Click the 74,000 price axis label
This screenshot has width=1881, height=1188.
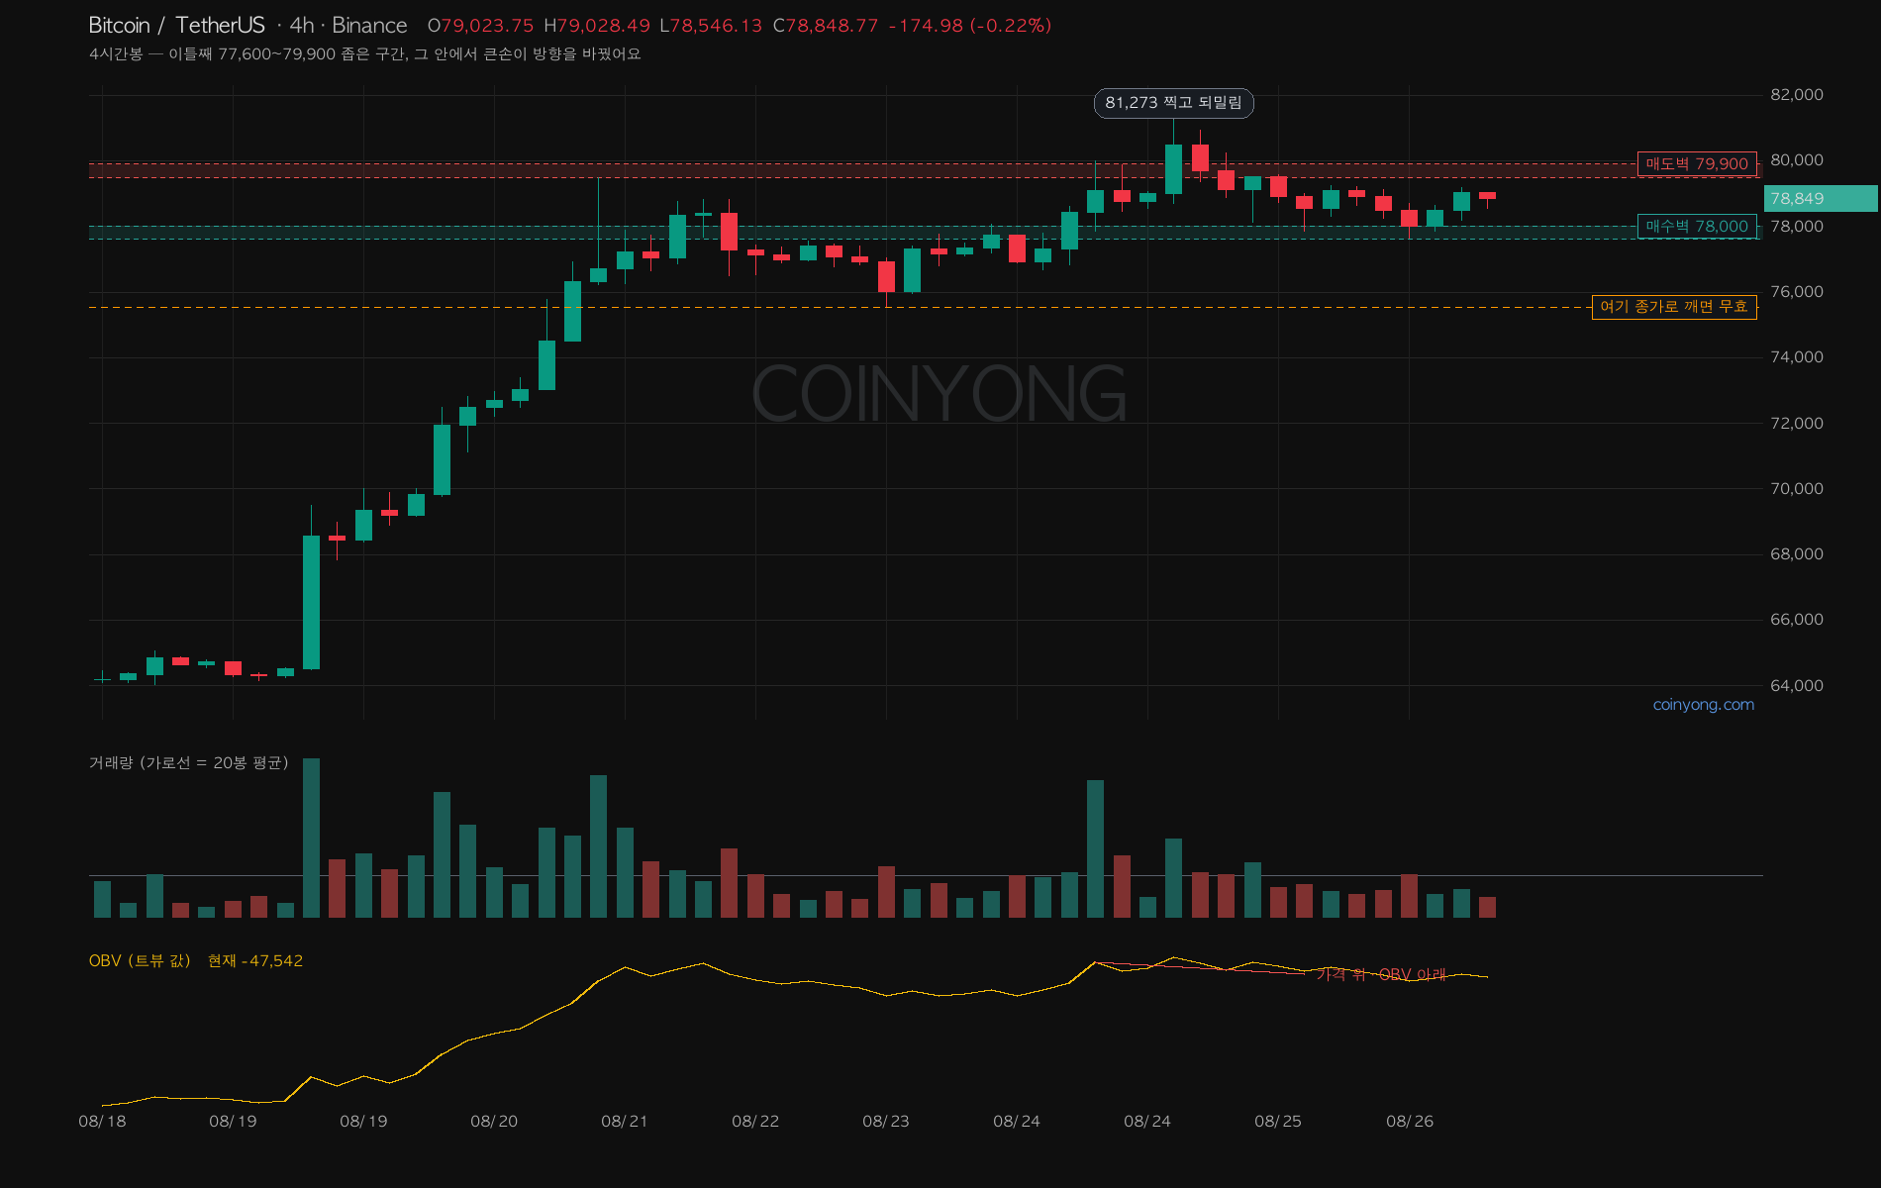pos(1796,357)
